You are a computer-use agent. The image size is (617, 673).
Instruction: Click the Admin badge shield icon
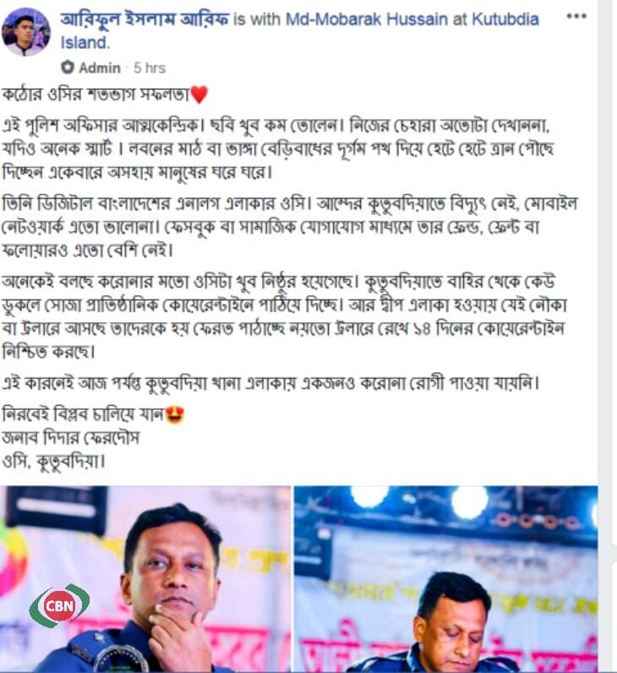pyautogui.click(x=68, y=68)
